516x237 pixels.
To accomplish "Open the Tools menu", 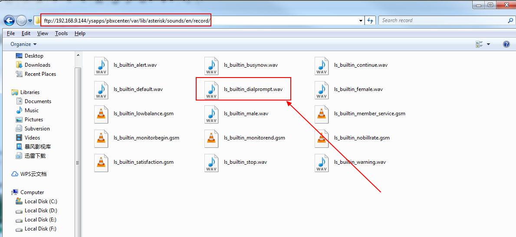I will coord(61,33).
